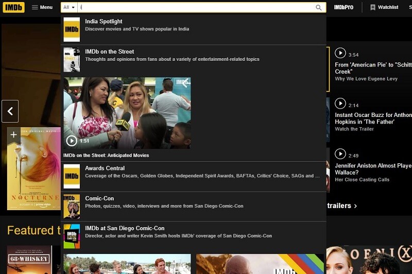Open IMDbPro link
Screen dimensions: 412x274
(344, 7)
